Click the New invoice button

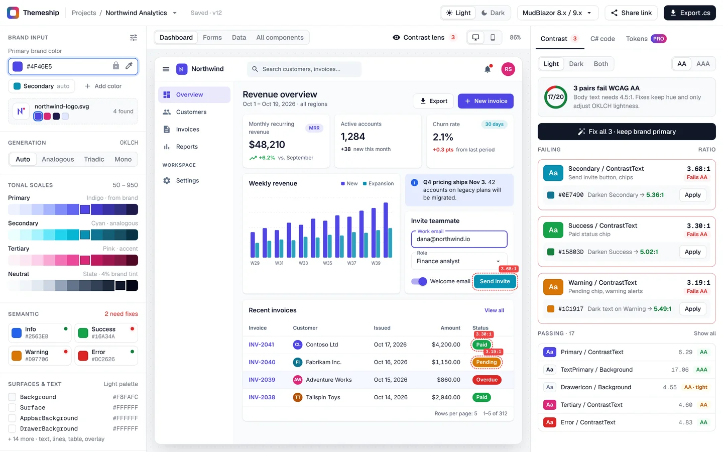486,101
